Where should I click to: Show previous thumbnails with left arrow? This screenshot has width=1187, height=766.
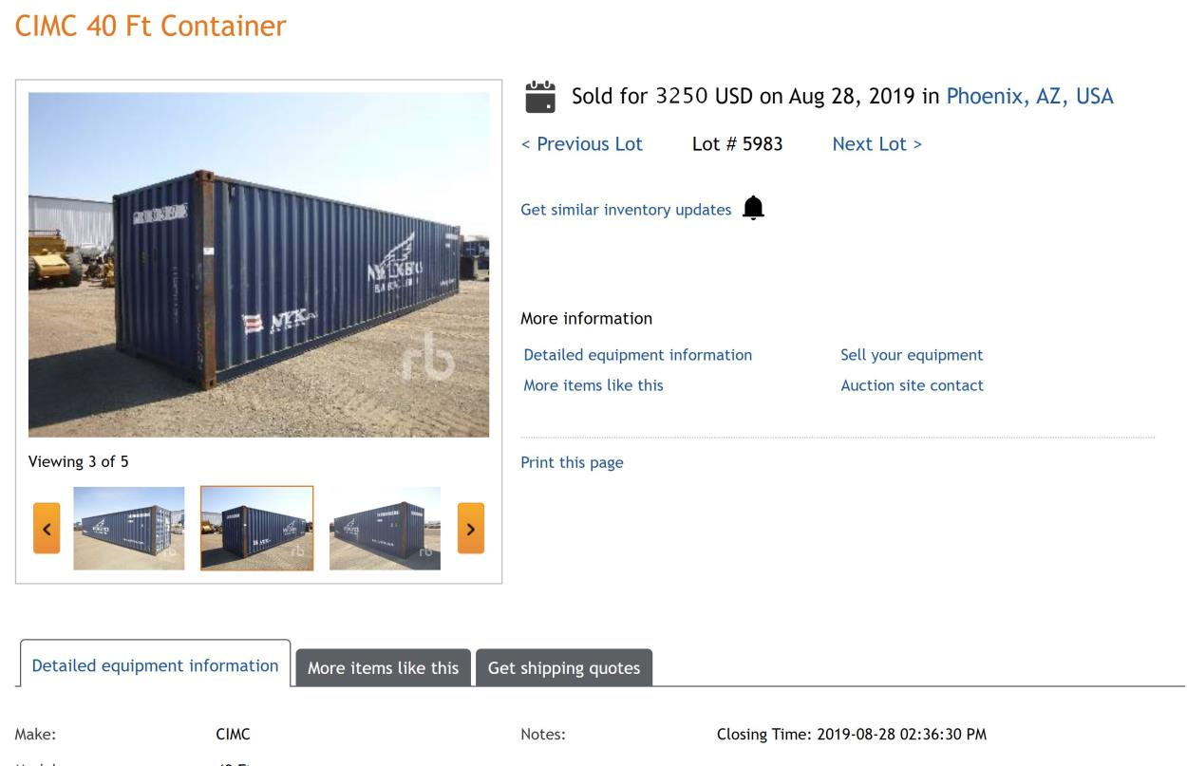tap(47, 528)
